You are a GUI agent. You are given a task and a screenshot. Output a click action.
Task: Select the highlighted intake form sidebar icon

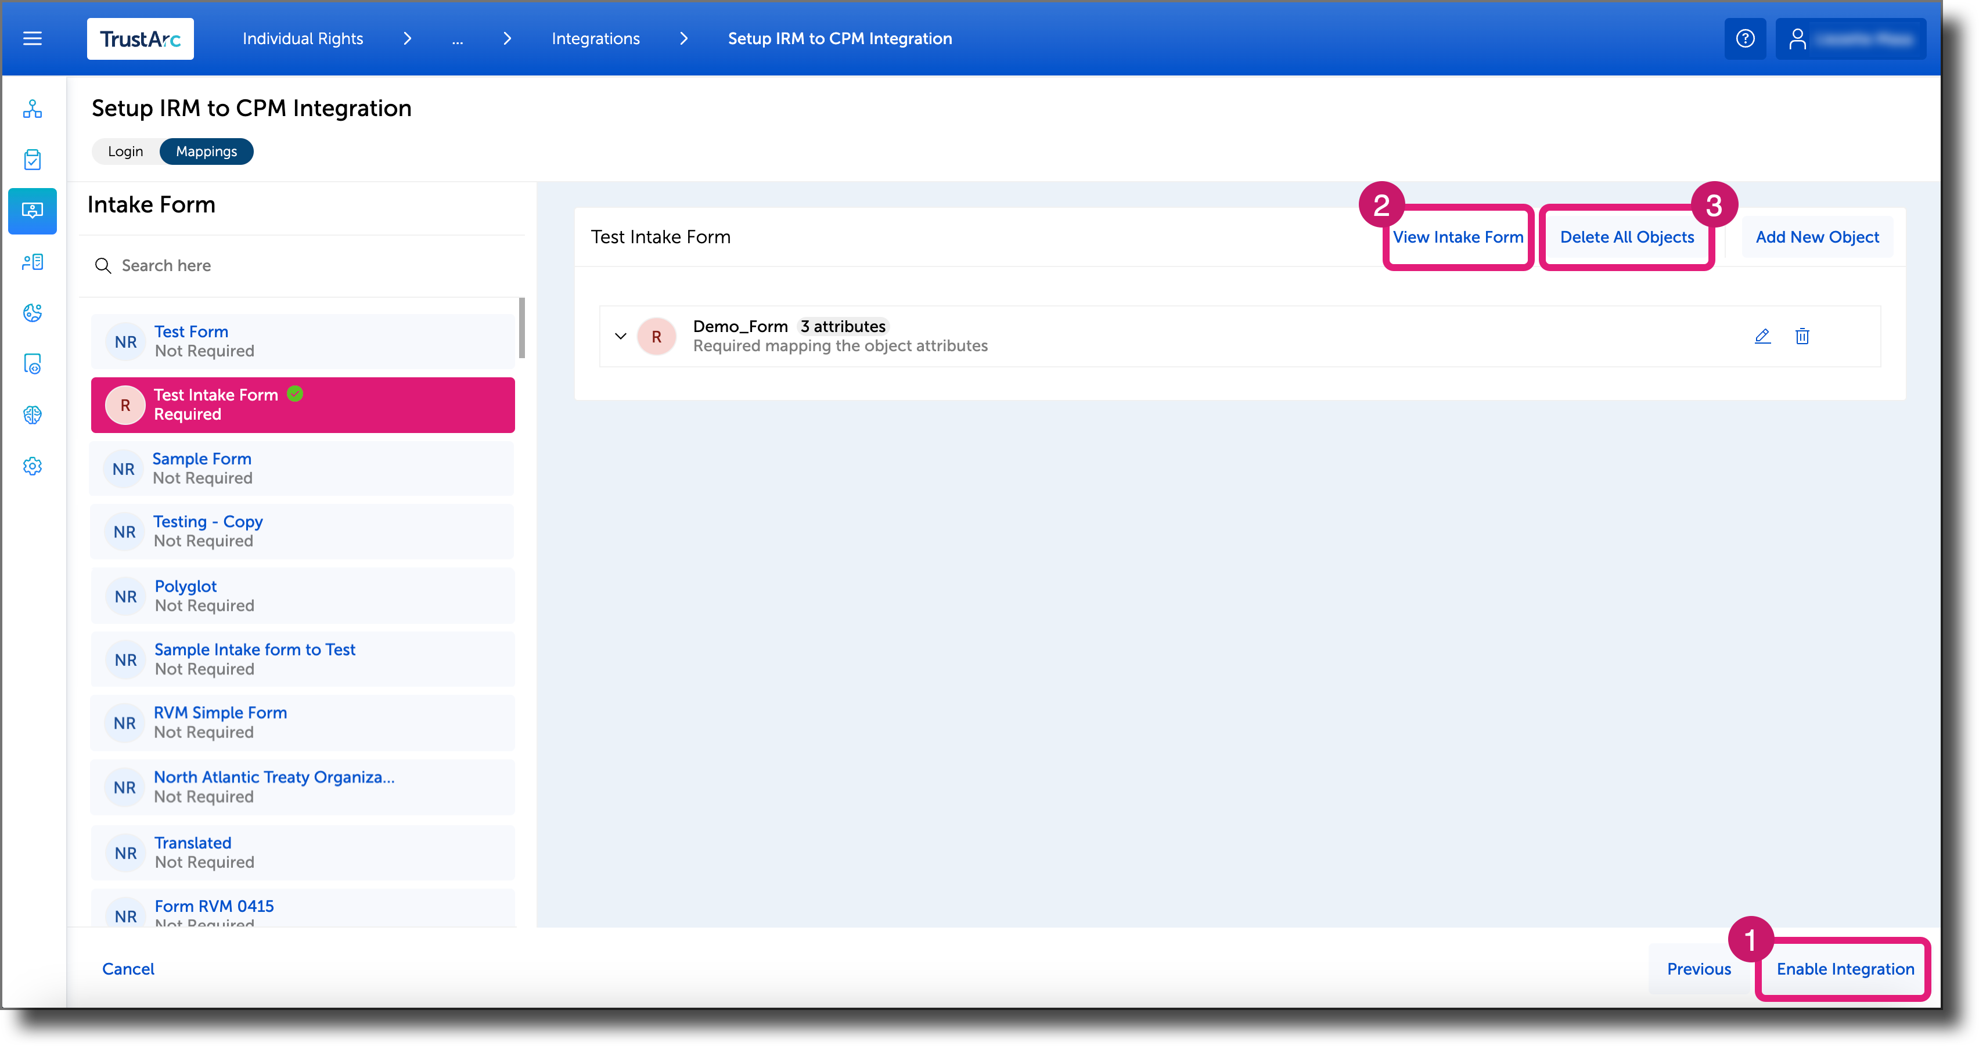(x=33, y=211)
